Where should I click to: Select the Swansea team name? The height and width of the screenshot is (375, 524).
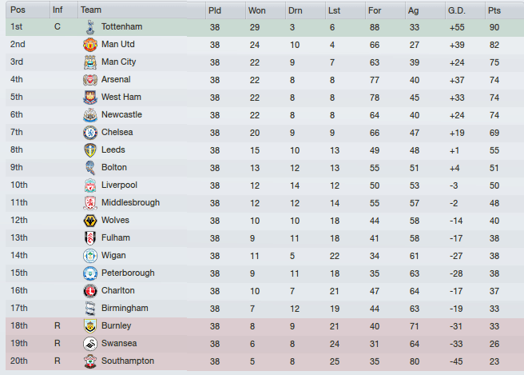pos(118,344)
